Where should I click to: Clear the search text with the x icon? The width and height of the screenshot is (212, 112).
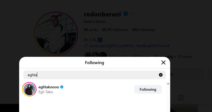click(161, 75)
